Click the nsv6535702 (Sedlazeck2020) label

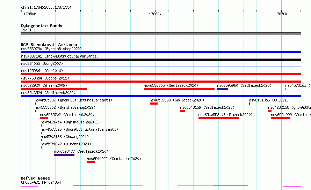pos(67,115)
